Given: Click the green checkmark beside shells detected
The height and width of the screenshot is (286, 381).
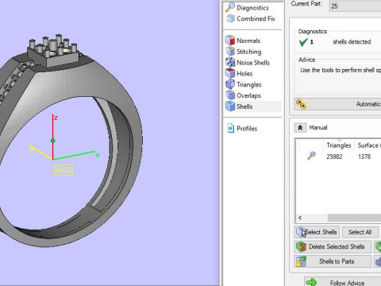Looking at the screenshot, I should 303,42.
